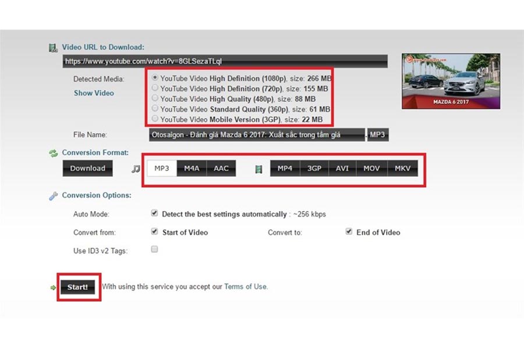This screenshot has width=524, height=349.
Task: Open the Terms of Use link
Action: click(x=246, y=287)
